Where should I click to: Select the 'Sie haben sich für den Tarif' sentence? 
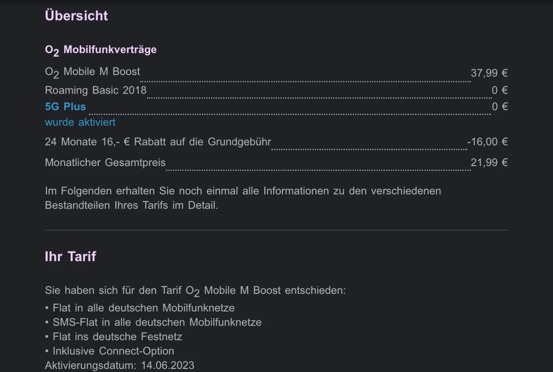[x=195, y=291]
